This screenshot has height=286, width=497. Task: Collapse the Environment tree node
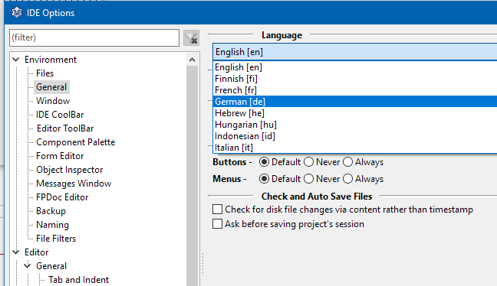point(16,60)
